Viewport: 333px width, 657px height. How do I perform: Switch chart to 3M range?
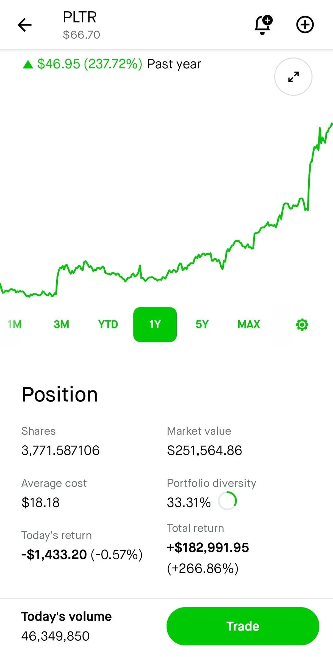pos(61,324)
